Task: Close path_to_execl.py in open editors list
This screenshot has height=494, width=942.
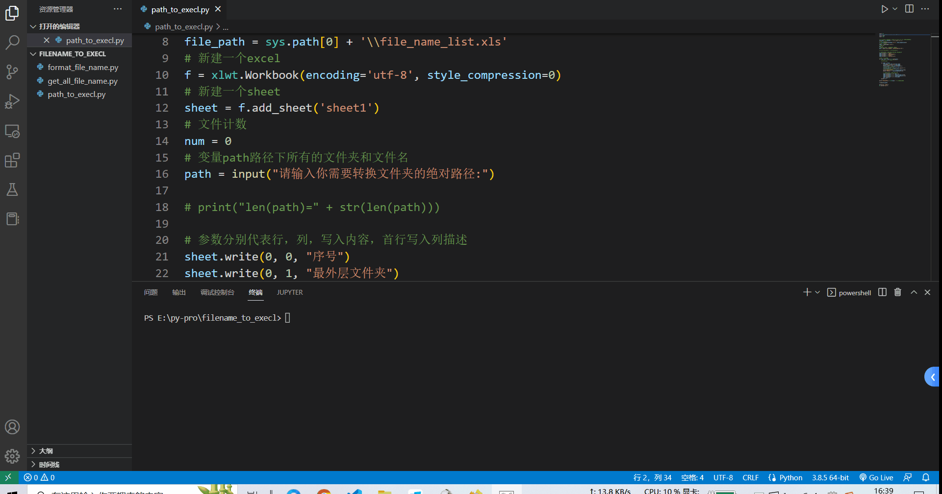Action: tap(47, 40)
